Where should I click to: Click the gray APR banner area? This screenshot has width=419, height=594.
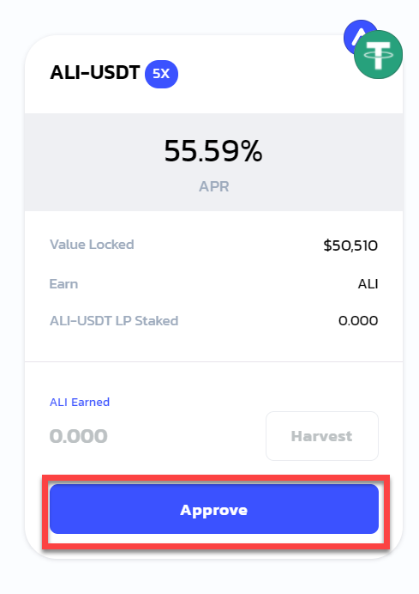point(214,162)
